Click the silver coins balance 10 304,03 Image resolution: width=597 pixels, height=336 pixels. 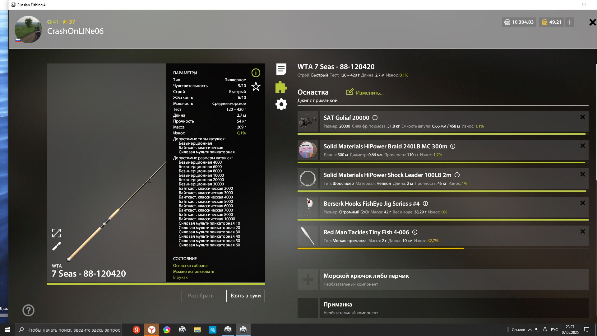tap(519, 22)
